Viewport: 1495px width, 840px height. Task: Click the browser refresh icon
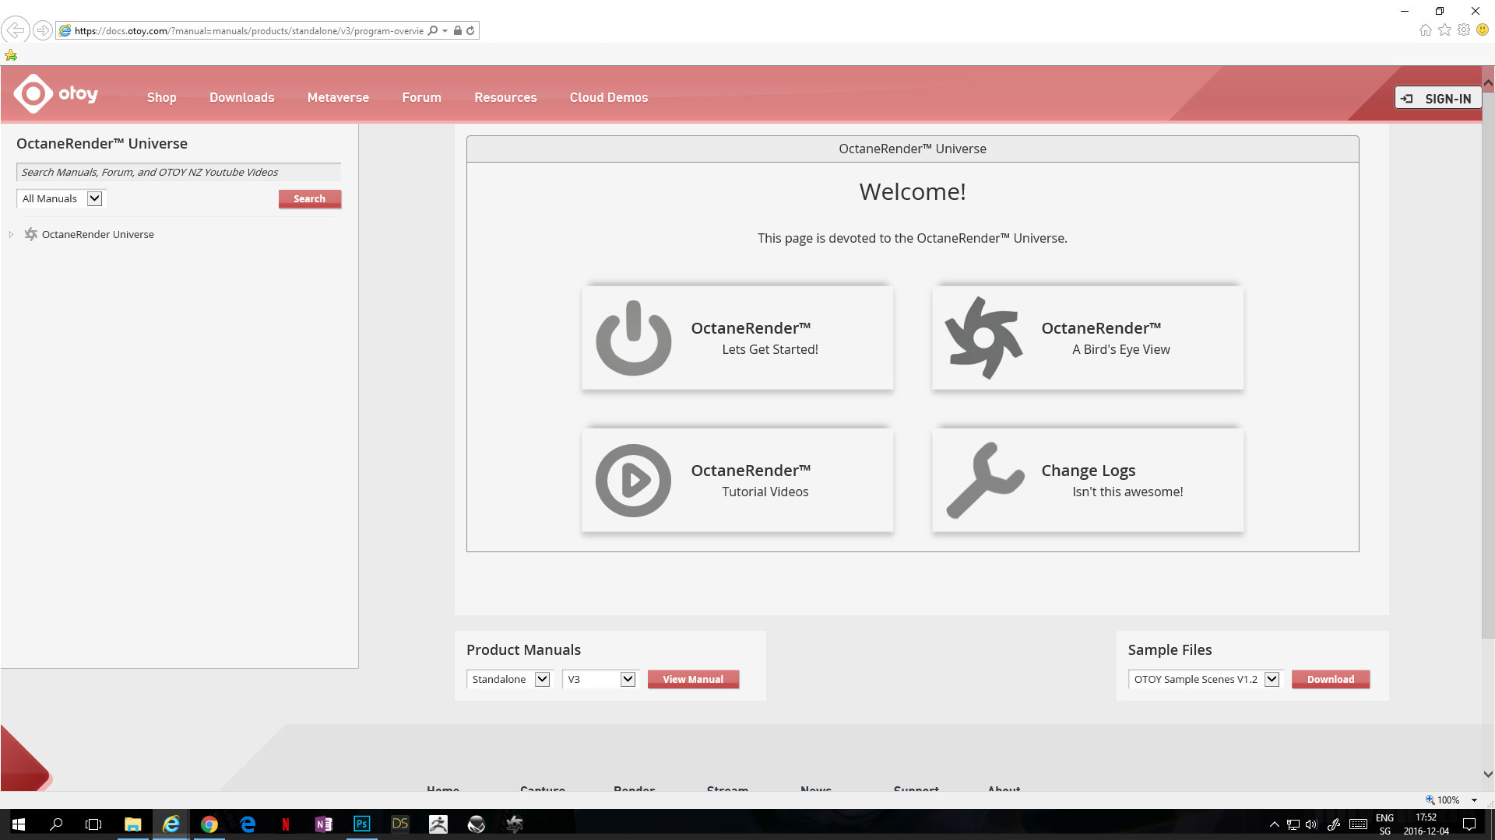tap(470, 31)
